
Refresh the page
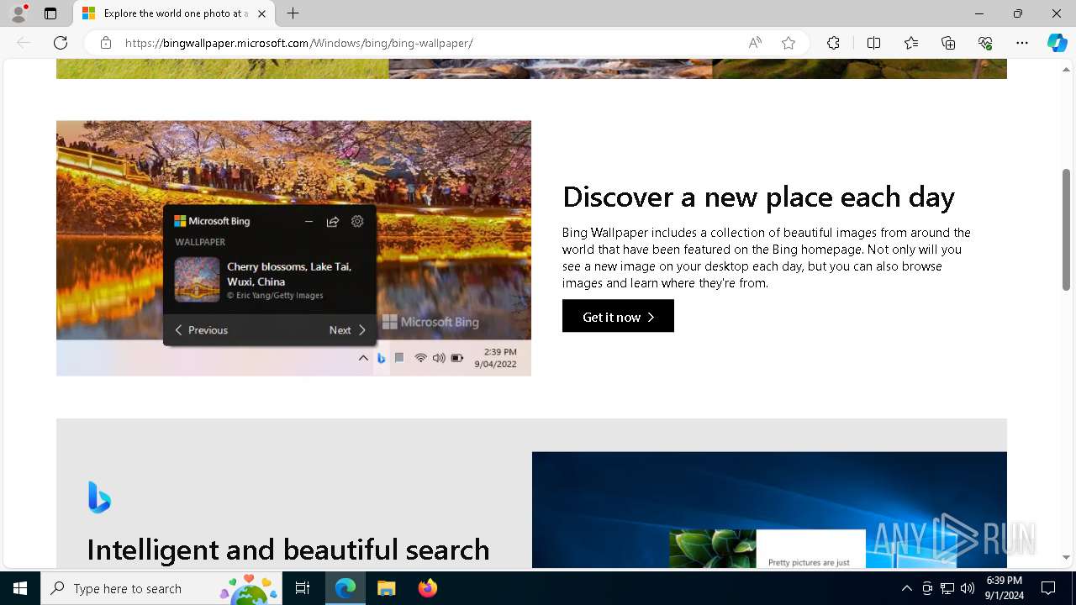click(x=61, y=43)
